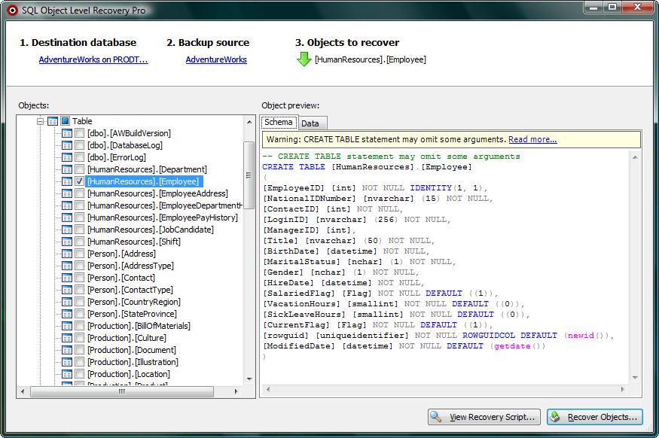Click the table icon beside [HumanResources].[EmployeeAddress]

point(67,193)
